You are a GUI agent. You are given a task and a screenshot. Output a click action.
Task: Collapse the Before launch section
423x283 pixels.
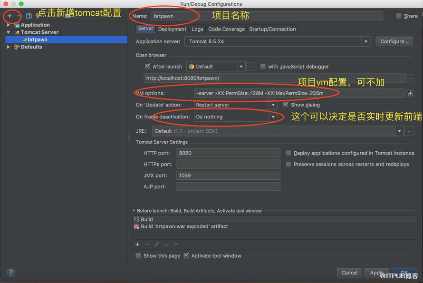coord(134,211)
